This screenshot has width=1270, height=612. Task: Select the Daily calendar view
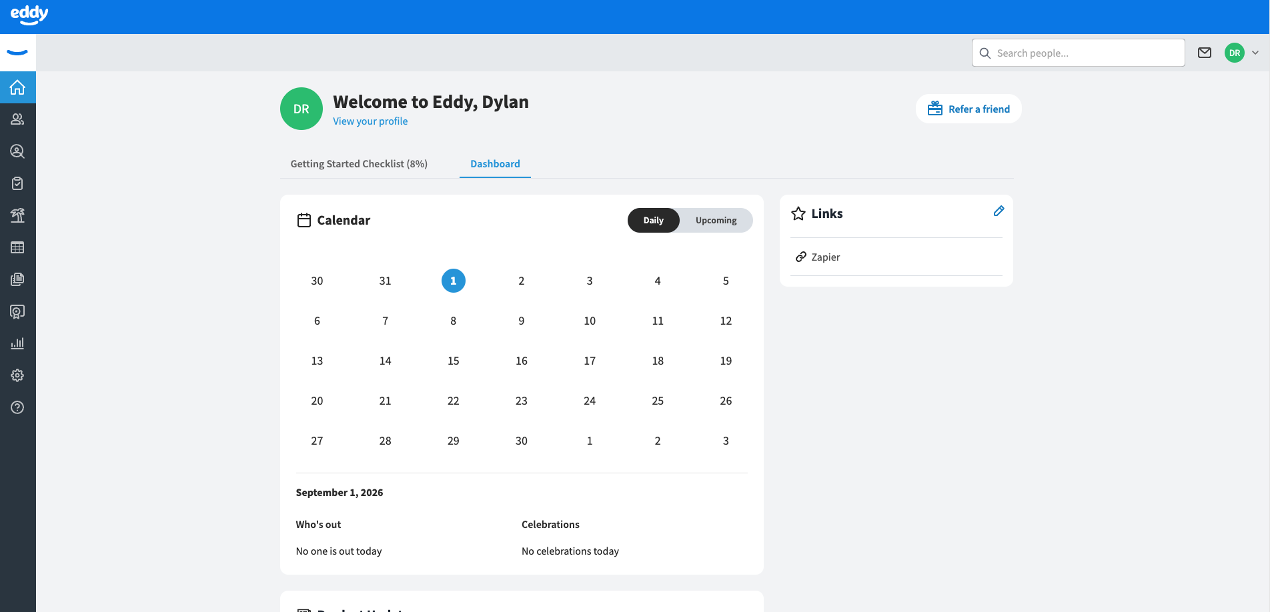point(654,220)
